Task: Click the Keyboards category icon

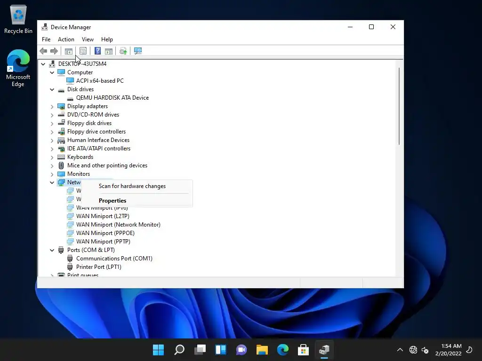Action: click(61, 157)
